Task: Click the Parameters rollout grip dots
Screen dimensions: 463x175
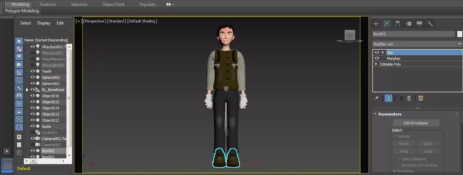Action: (x=457, y=114)
